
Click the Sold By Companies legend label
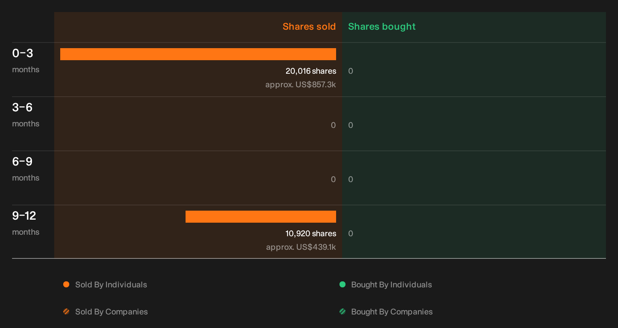(x=111, y=312)
